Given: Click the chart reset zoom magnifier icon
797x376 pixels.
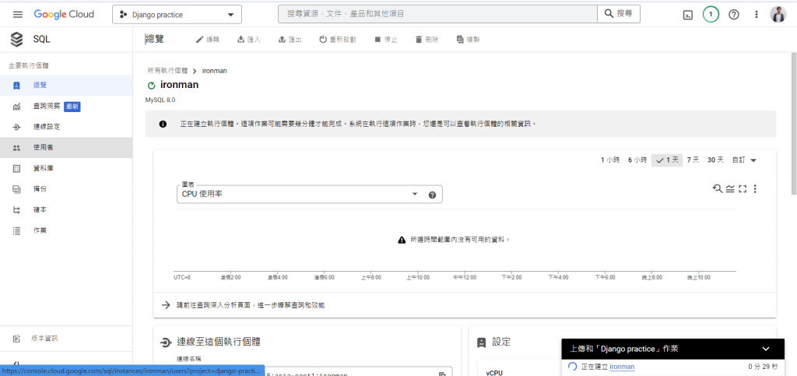Looking at the screenshot, I should click(717, 188).
